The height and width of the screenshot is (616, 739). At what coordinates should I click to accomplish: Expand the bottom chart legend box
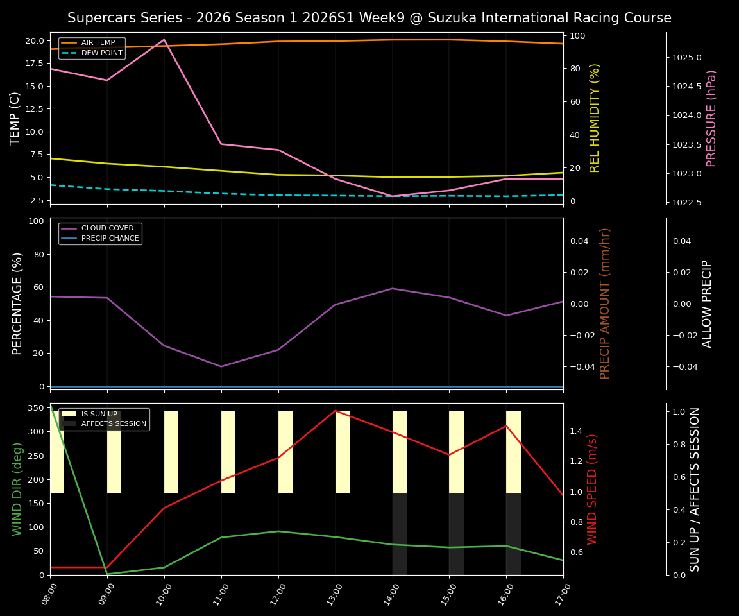103,418
